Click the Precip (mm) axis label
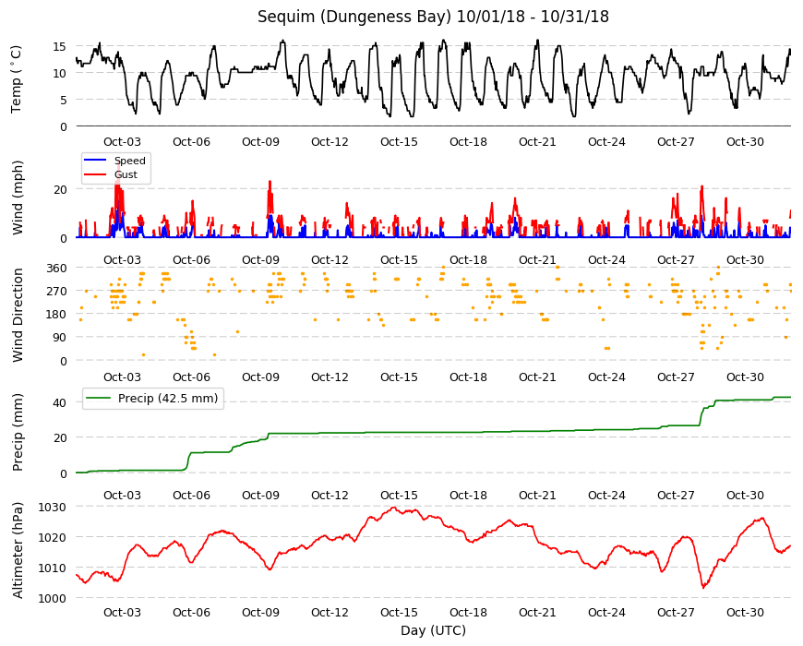This screenshot has height=646, width=803. point(18,432)
